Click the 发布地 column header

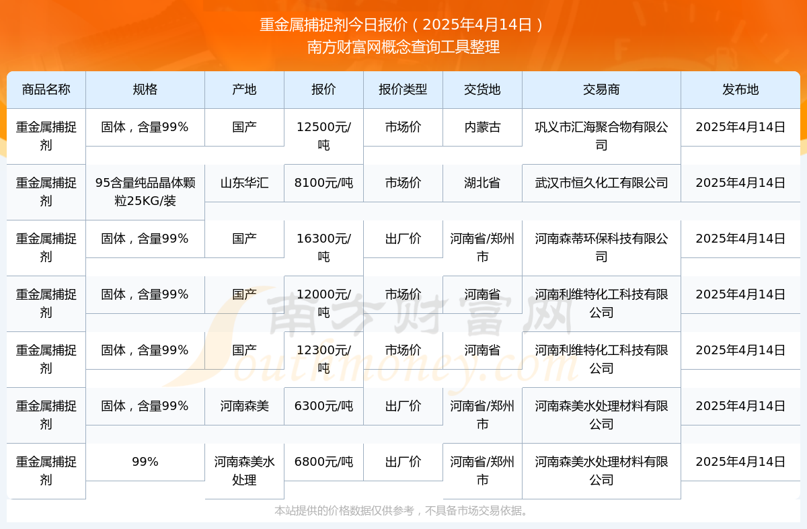coord(740,89)
